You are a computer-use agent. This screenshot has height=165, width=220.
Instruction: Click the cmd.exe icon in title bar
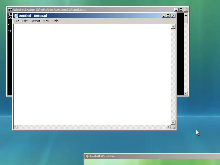tap(10, 10)
